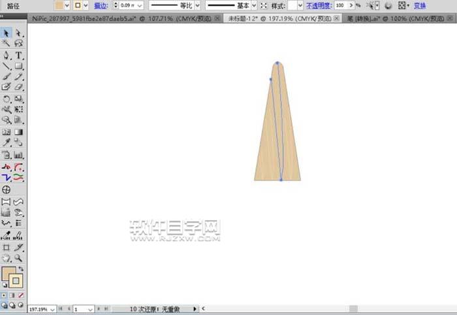This screenshot has width=457, height=315.
Task: Select the Free Transform tool
Action: (19, 109)
